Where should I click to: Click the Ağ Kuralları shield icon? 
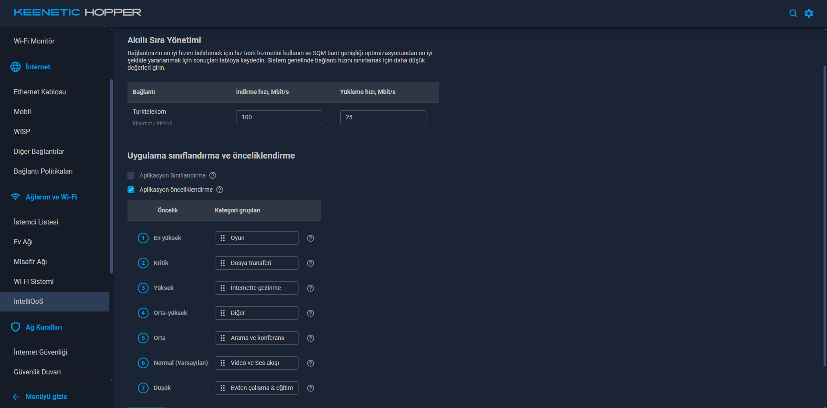(x=16, y=327)
